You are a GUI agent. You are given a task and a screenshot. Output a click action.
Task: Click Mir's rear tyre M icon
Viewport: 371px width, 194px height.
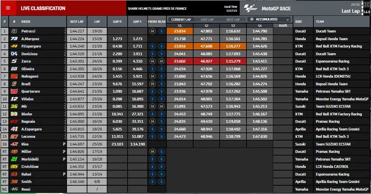162,107
